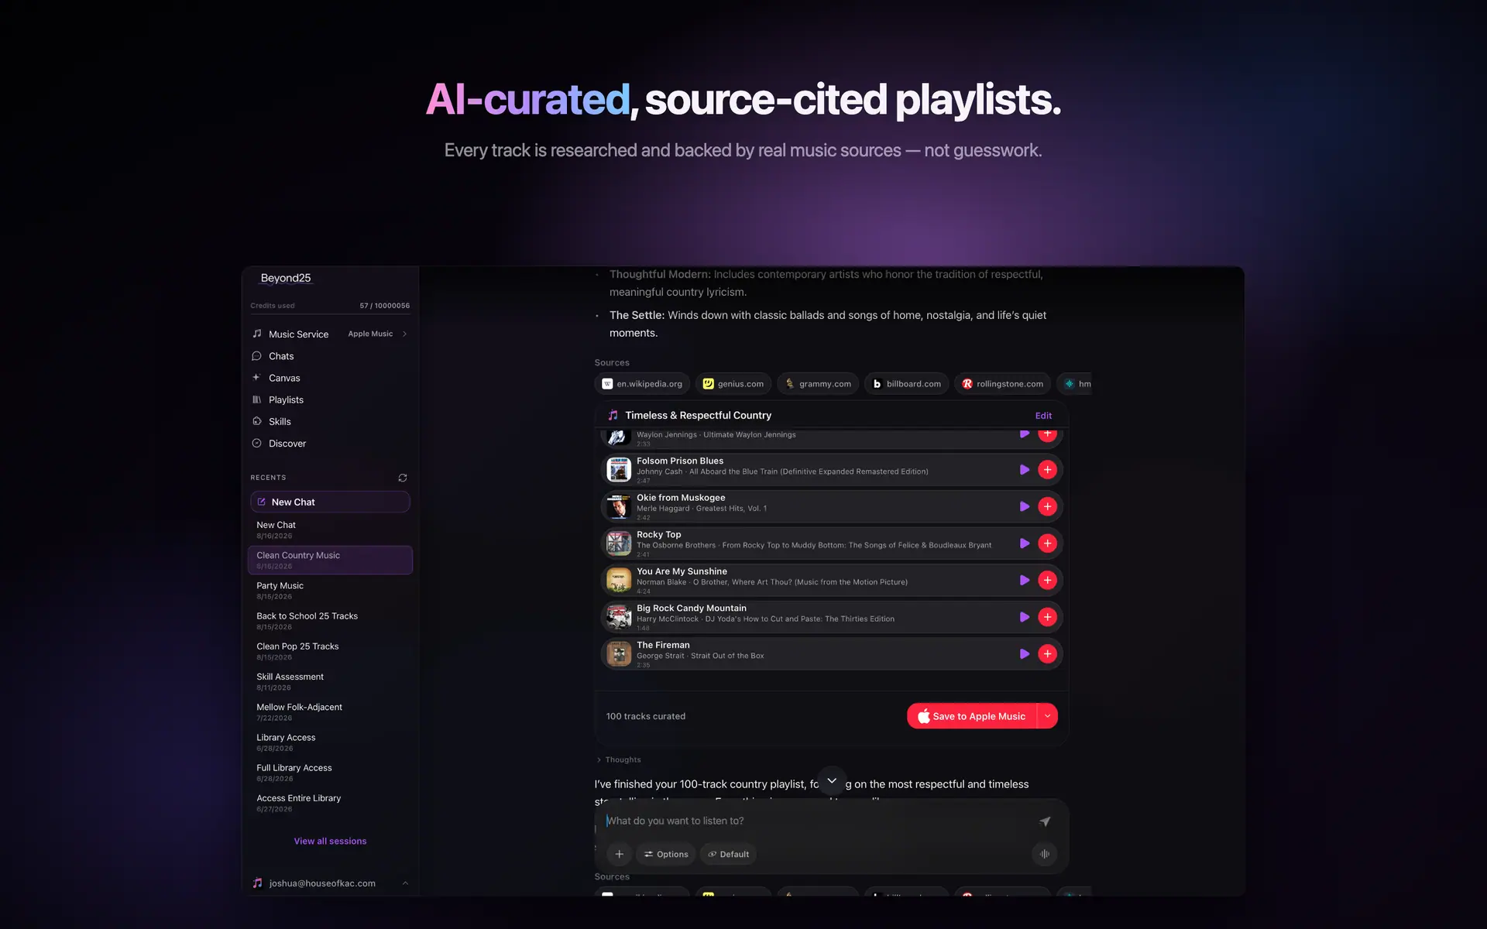Expand the Thoughts section
The image size is (1487, 929).
[619, 759]
